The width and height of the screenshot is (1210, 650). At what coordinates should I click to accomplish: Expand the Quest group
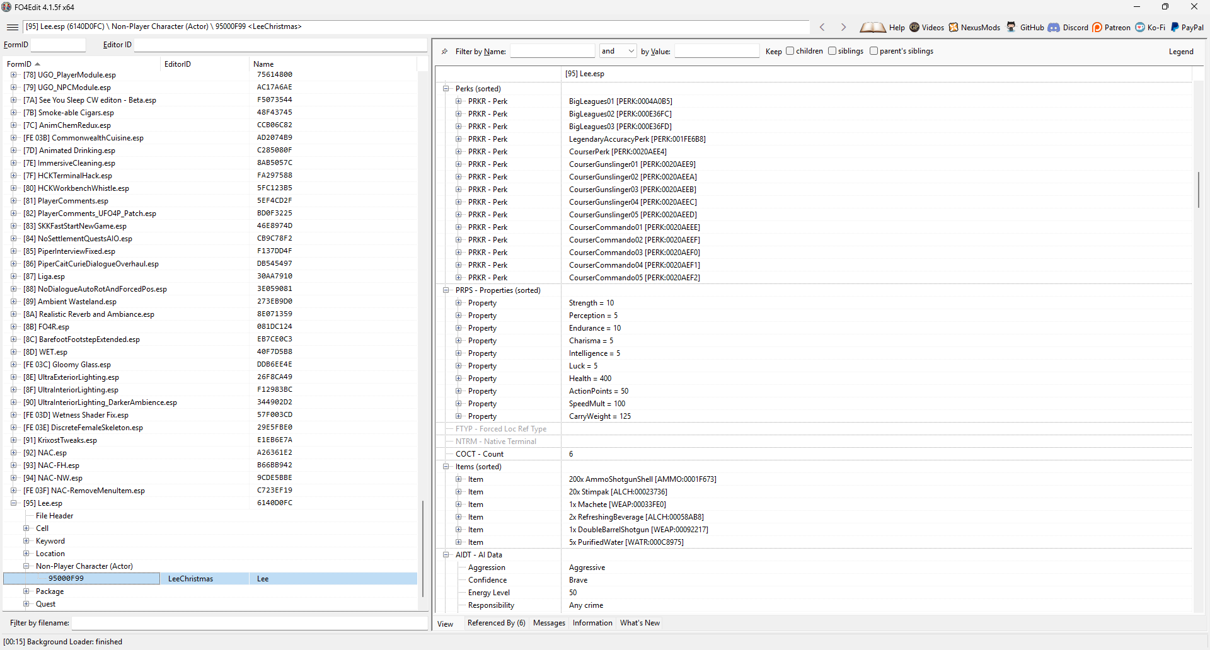[x=26, y=604]
